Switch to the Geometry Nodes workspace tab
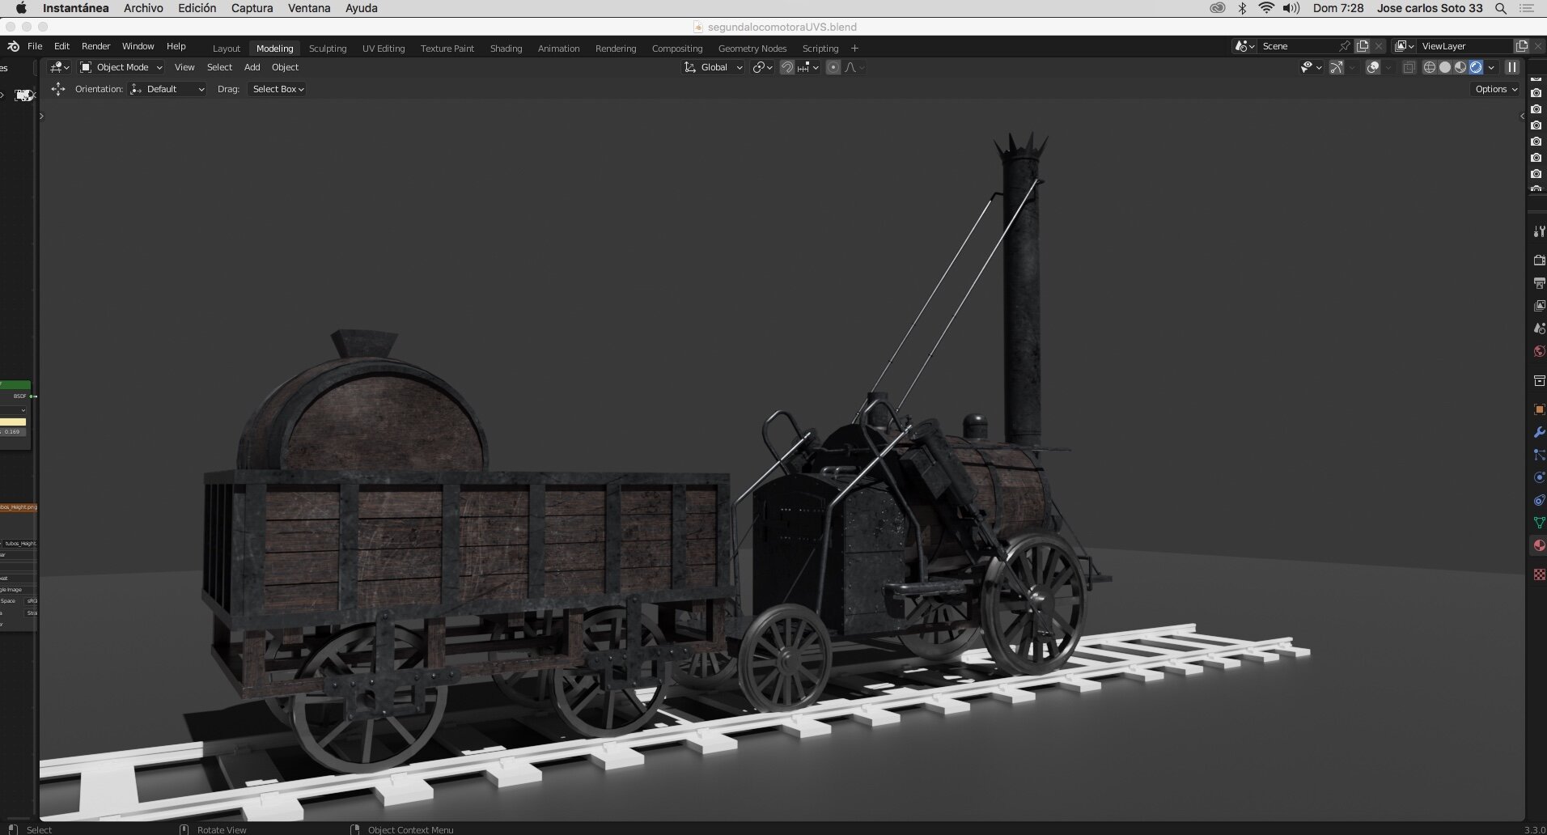The width and height of the screenshot is (1547, 835). (x=752, y=49)
